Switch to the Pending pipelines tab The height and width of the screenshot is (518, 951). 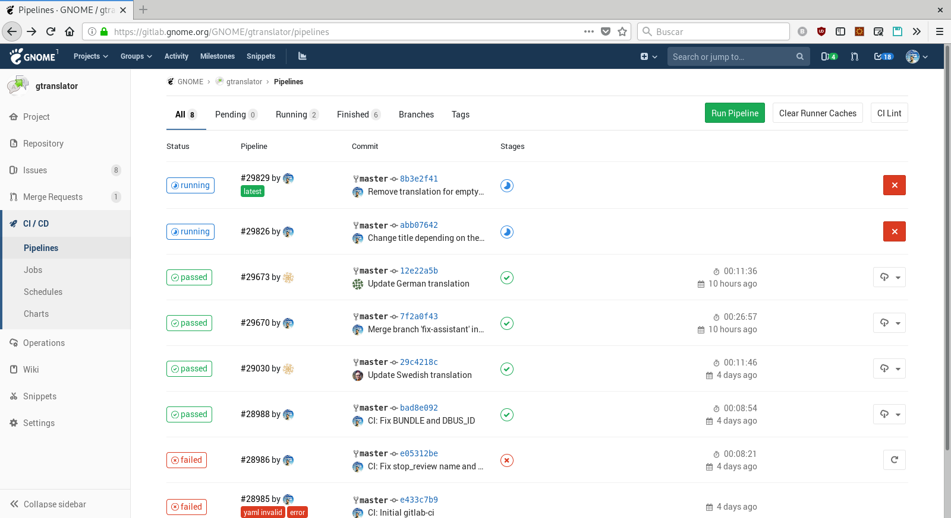236,115
